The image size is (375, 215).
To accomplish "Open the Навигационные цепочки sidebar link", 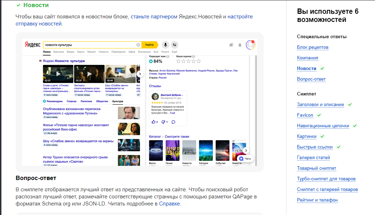I will pyautogui.click(x=323, y=126).
